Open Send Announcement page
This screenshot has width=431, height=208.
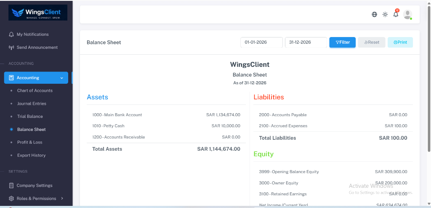[36, 47]
